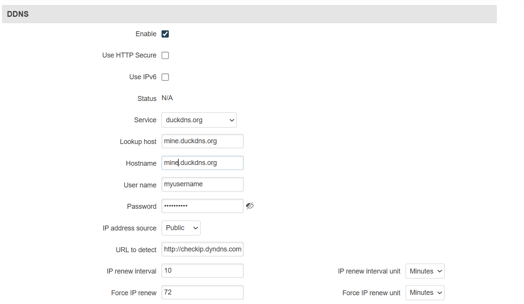524x304 pixels.
Task: Expand the IP address source dropdown
Action: [x=181, y=228]
